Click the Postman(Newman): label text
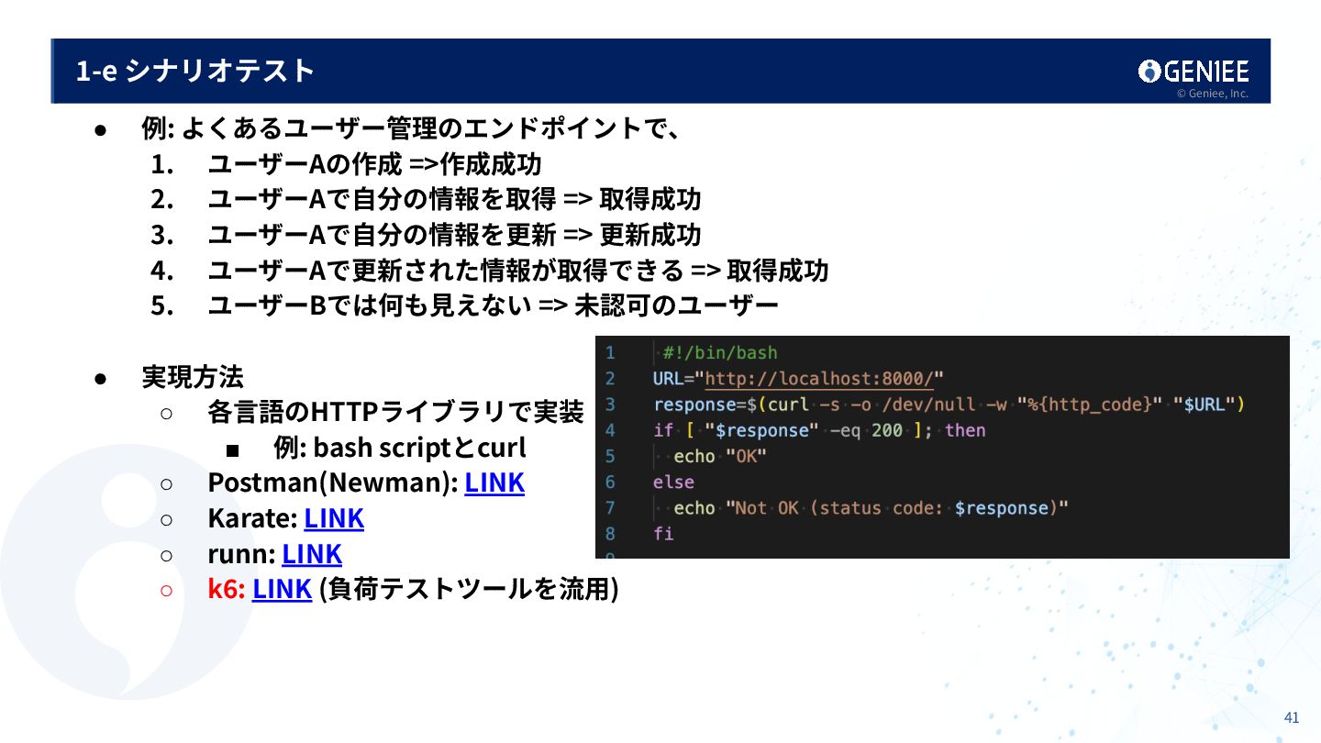The width and height of the screenshot is (1321, 743). (x=333, y=482)
